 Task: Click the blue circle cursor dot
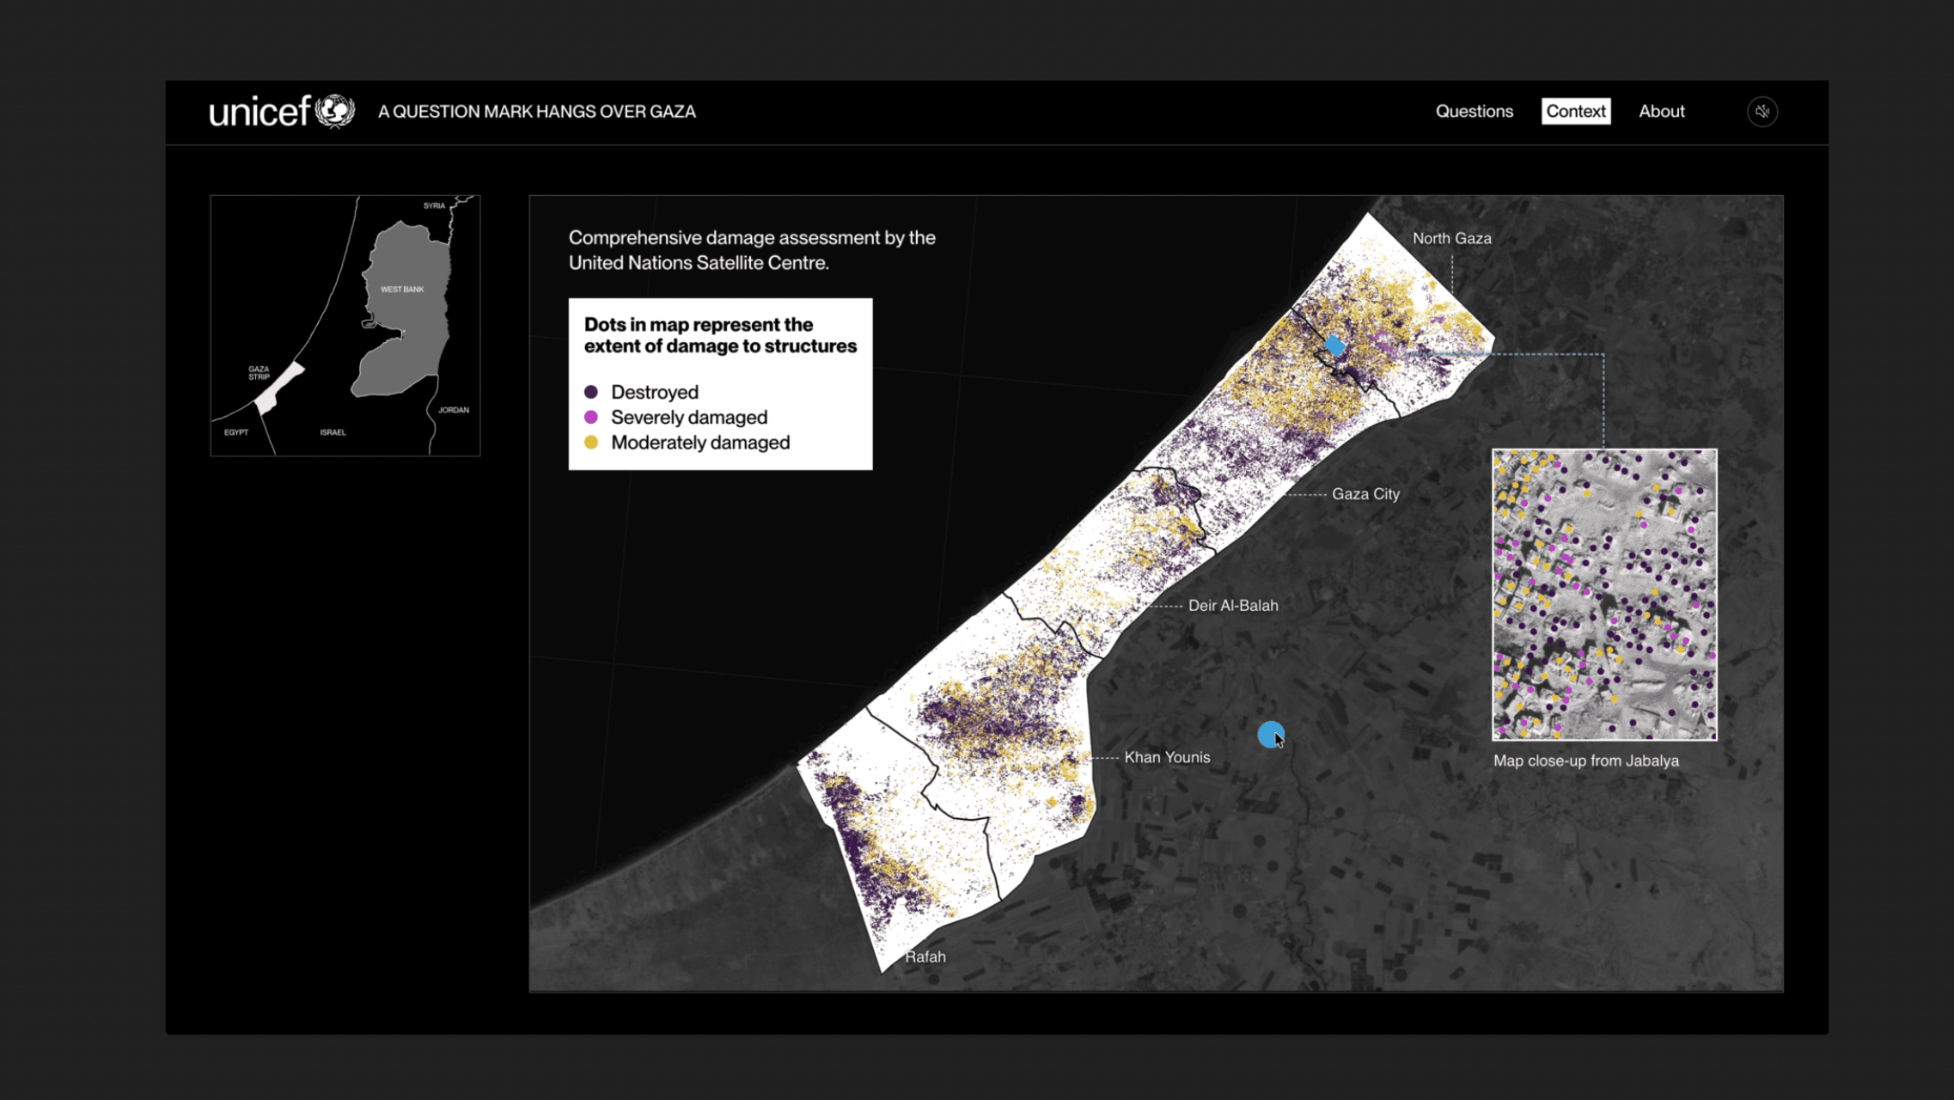(x=1270, y=734)
